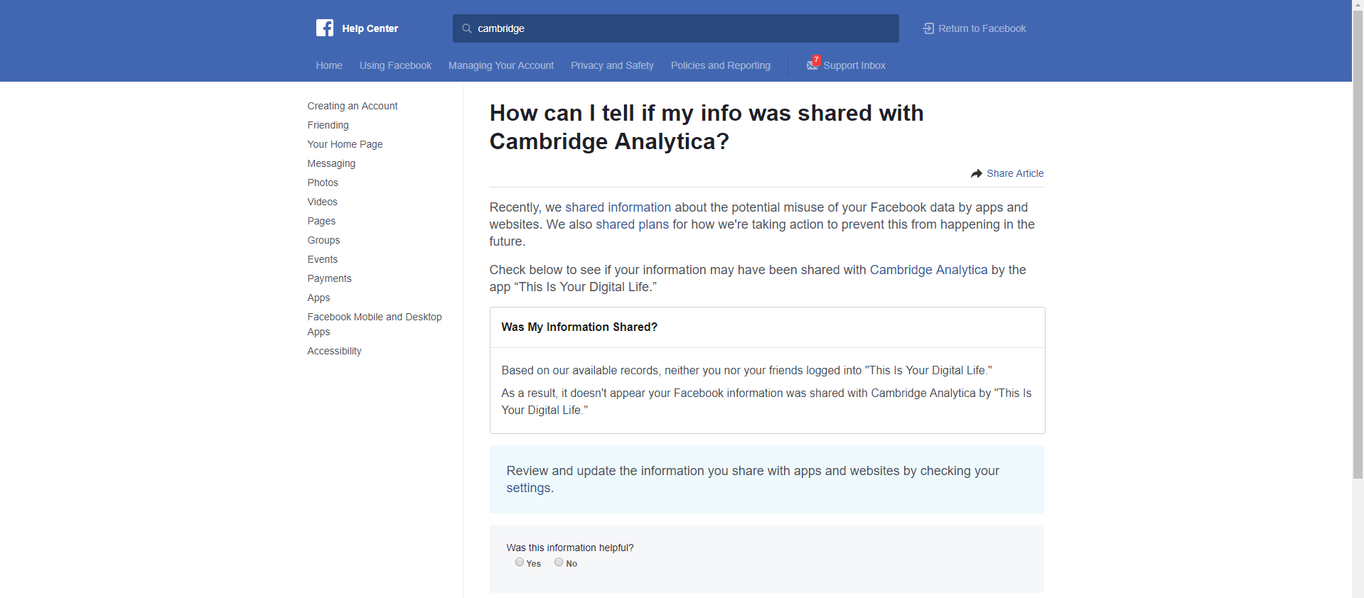Open the 'shared information' link
This screenshot has height=598, width=1364.
[618, 207]
